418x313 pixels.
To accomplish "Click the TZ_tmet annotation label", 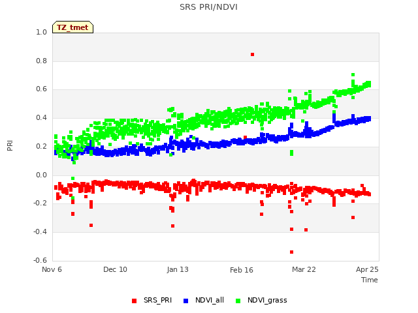I will click(72, 27).
